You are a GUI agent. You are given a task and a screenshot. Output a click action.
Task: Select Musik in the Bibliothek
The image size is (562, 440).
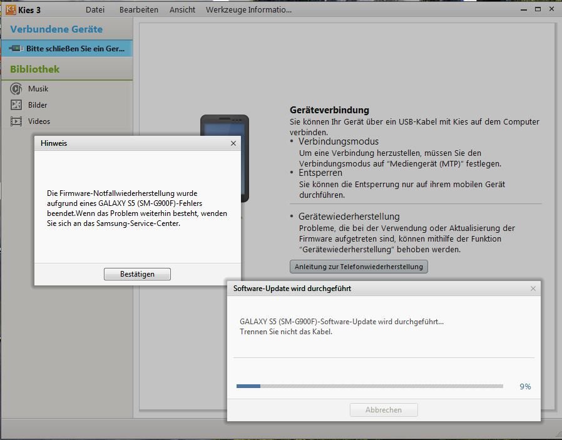pyautogui.click(x=38, y=89)
